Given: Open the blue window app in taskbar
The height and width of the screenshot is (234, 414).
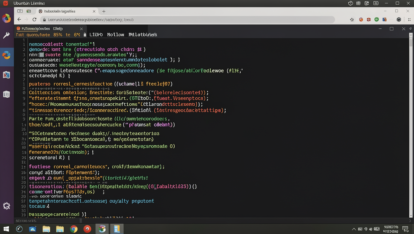Looking at the screenshot, I should tap(33, 229).
